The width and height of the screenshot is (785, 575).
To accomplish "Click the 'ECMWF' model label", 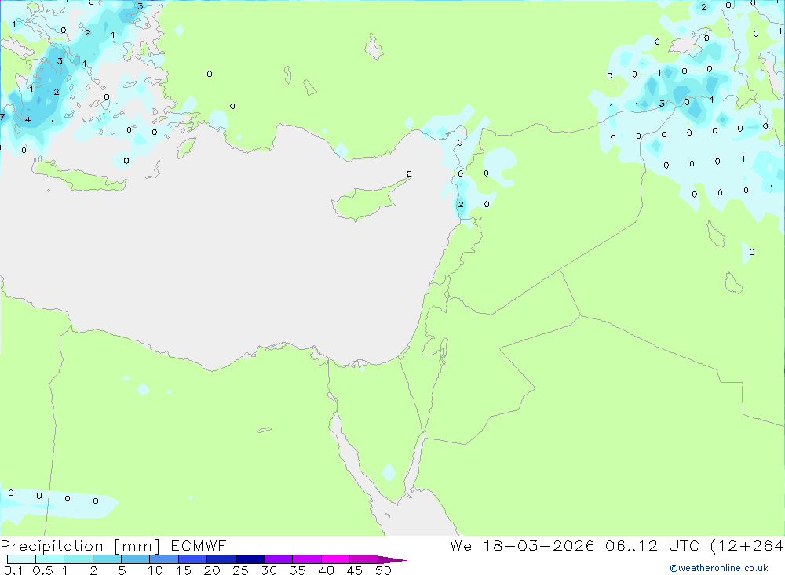I will tap(199, 546).
